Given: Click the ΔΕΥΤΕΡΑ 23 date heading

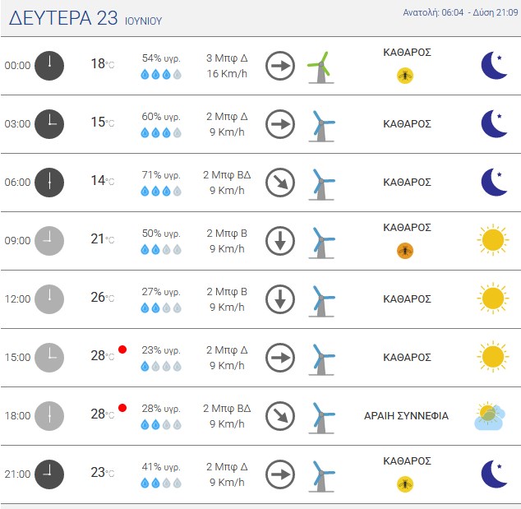Looking at the screenshot, I should click(x=63, y=17).
